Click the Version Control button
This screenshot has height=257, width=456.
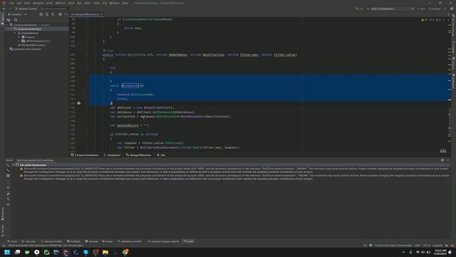(26, 9)
